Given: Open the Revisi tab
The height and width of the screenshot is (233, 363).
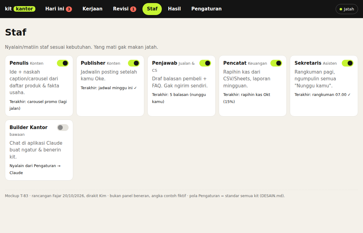Looking at the screenshot, I should click(125, 9).
